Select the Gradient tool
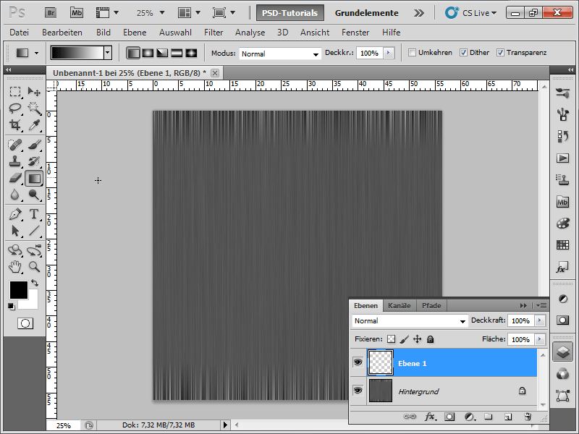 [34, 179]
